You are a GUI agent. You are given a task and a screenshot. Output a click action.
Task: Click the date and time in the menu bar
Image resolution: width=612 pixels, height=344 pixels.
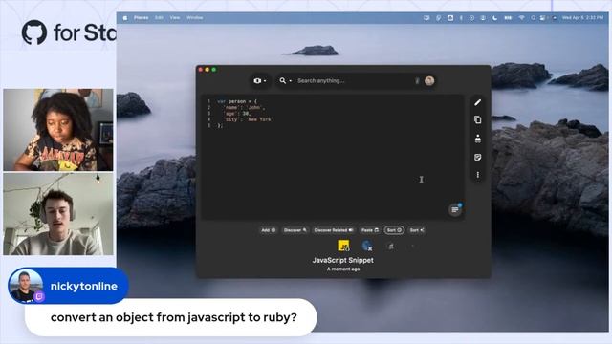tap(582, 18)
